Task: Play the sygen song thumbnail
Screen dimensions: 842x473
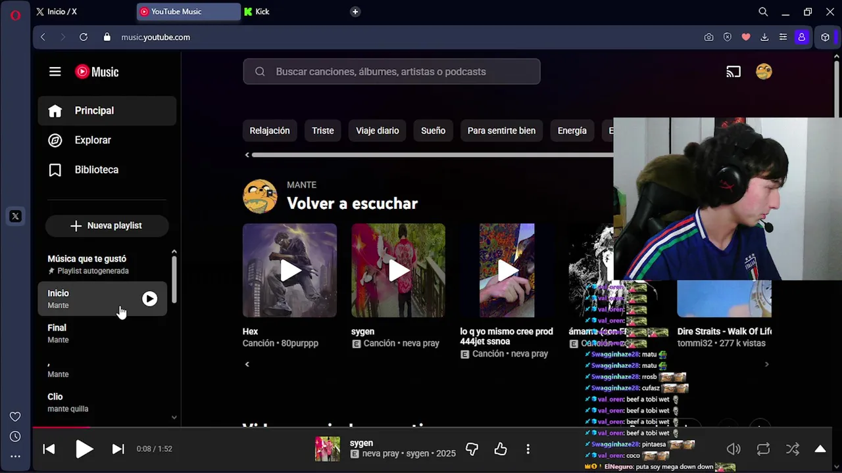Action: (x=398, y=271)
